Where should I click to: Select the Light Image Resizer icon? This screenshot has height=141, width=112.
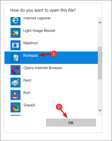(x=15, y=33)
